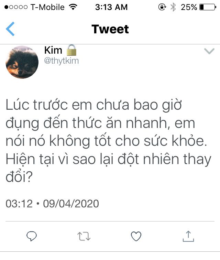Tap the Tweet header title
Screen dimensions: 220x260
coord(110,29)
